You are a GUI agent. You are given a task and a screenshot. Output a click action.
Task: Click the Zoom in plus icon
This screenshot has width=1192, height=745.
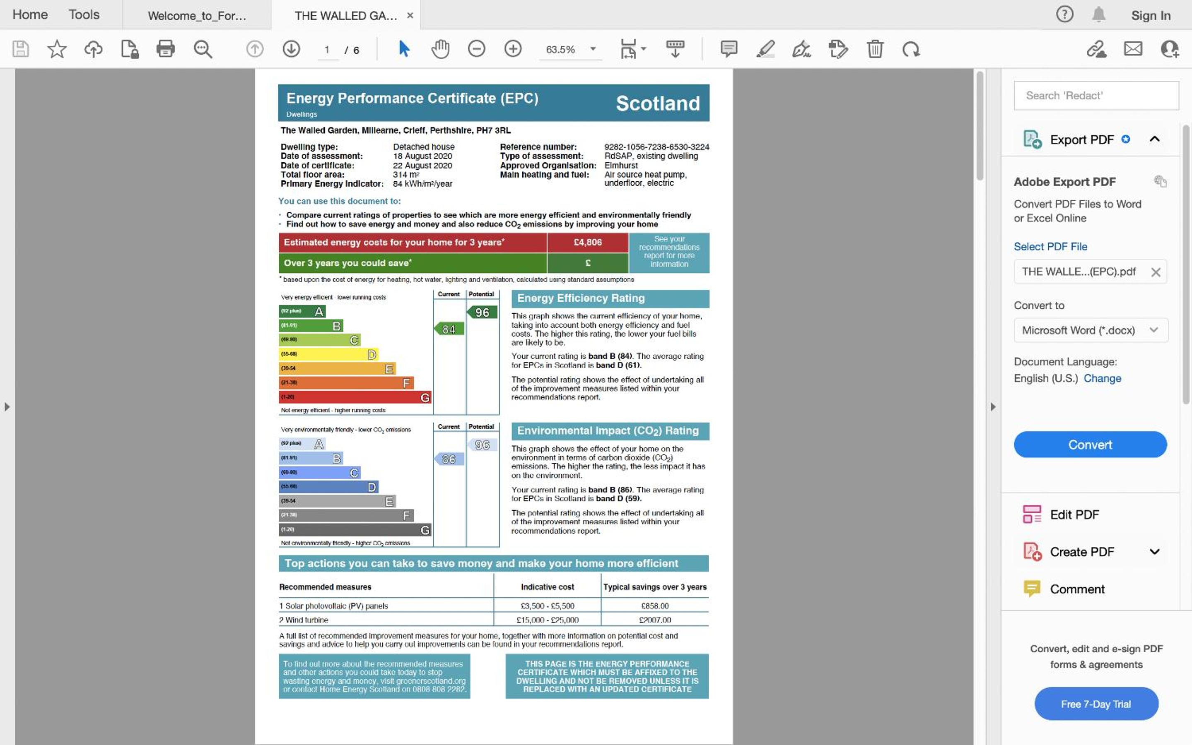[x=513, y=49]
